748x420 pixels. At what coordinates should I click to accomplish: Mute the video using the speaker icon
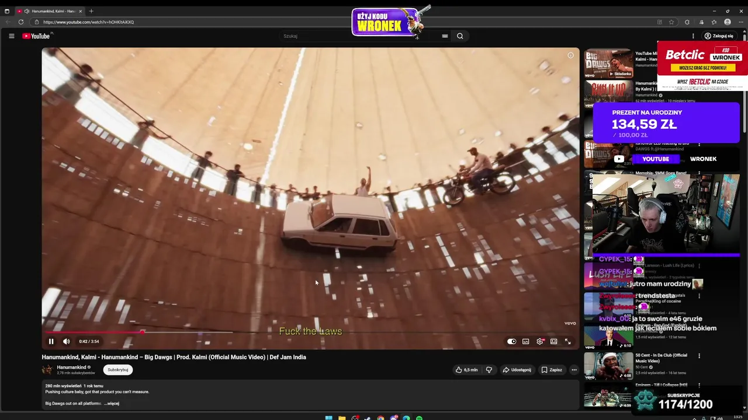[66, 341]
